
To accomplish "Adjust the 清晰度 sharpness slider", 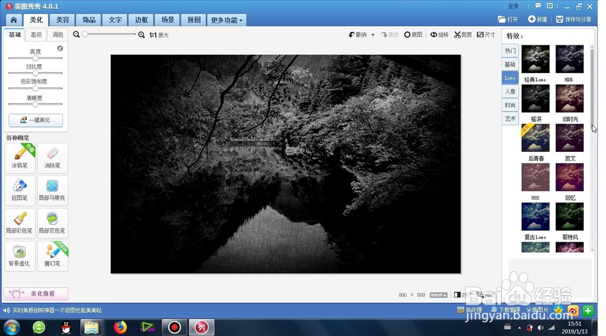I will point(35,104).
